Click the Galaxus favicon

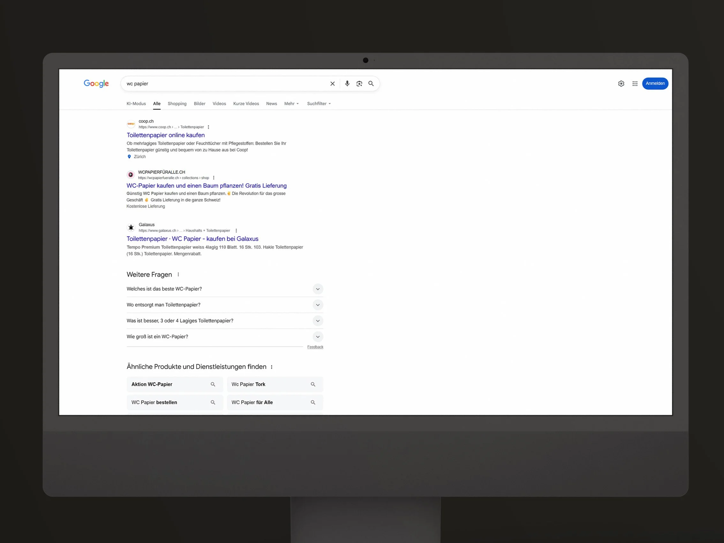(x=131, y=227)
